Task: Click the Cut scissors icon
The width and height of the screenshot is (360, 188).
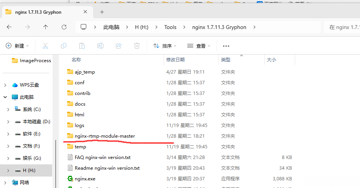Action: tap(45, 46)
